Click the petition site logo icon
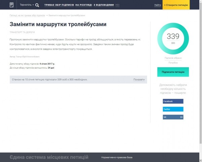Screen dimensions: 202x162 [11, 5]
